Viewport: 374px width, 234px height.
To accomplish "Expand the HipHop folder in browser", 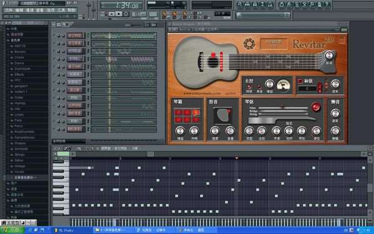I will coord(19,103).
